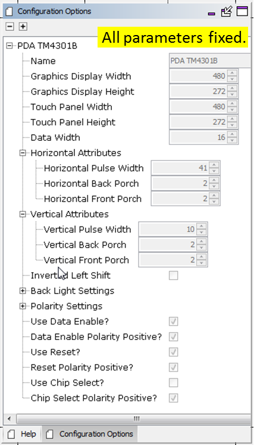Increase Graphics Display Width using up arrow

[232, 73]
